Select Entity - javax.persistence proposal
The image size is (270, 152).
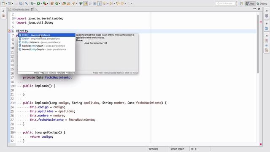coord(47,35)
